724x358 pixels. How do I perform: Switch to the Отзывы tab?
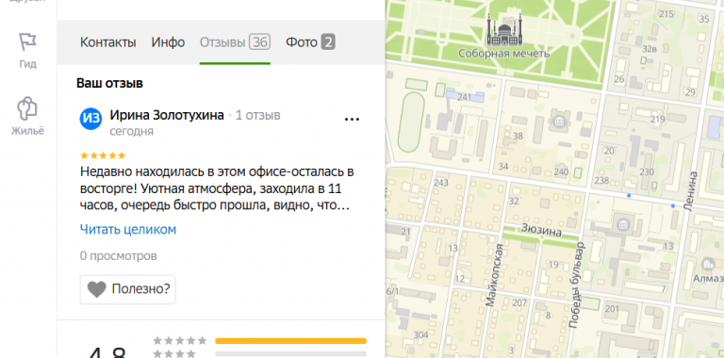point(235,42)
